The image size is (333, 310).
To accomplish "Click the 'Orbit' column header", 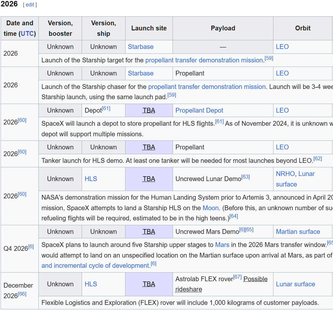I will click(x=303, y=28).
